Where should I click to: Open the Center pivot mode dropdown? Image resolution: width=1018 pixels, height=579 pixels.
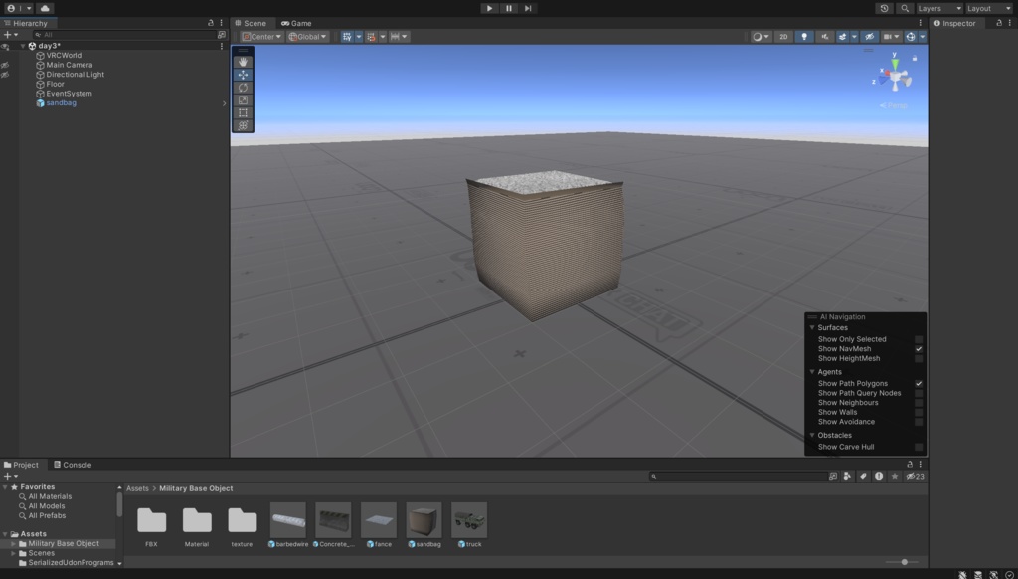[261, 37]
